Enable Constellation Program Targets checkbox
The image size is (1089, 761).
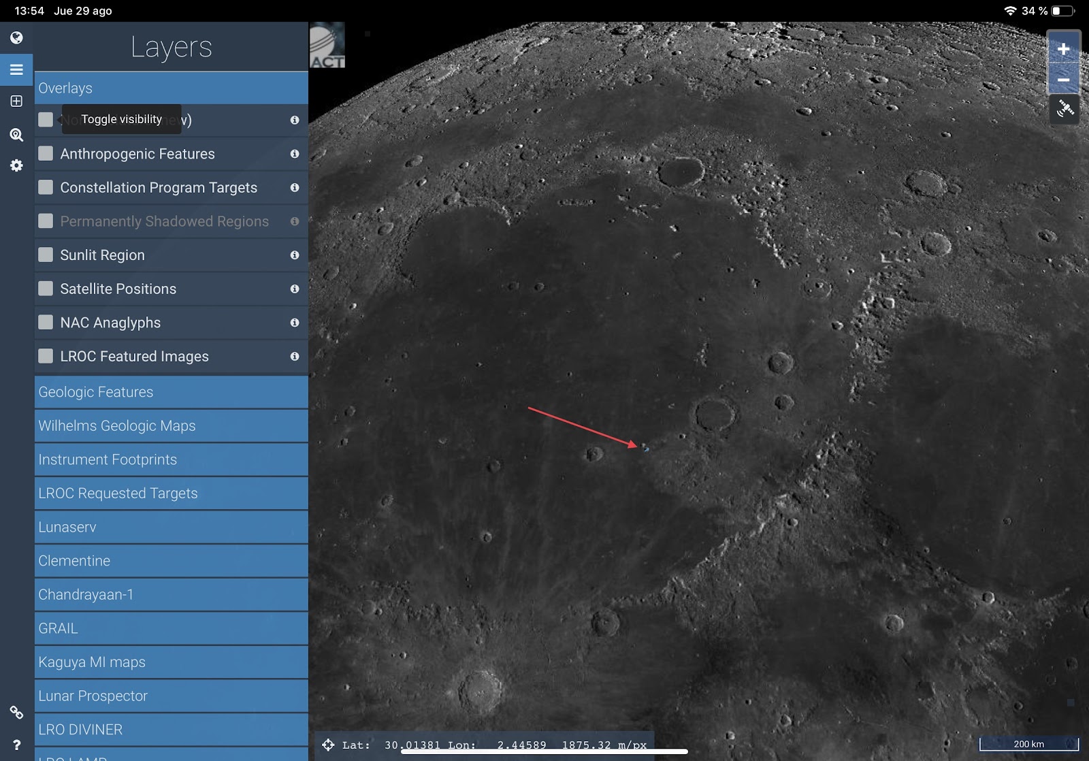46,187
